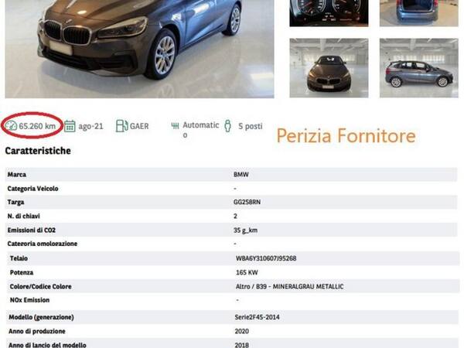Click the Potenza row with 165 KW
Viewport: 464px width, 348px height.
tap(232, 272)
